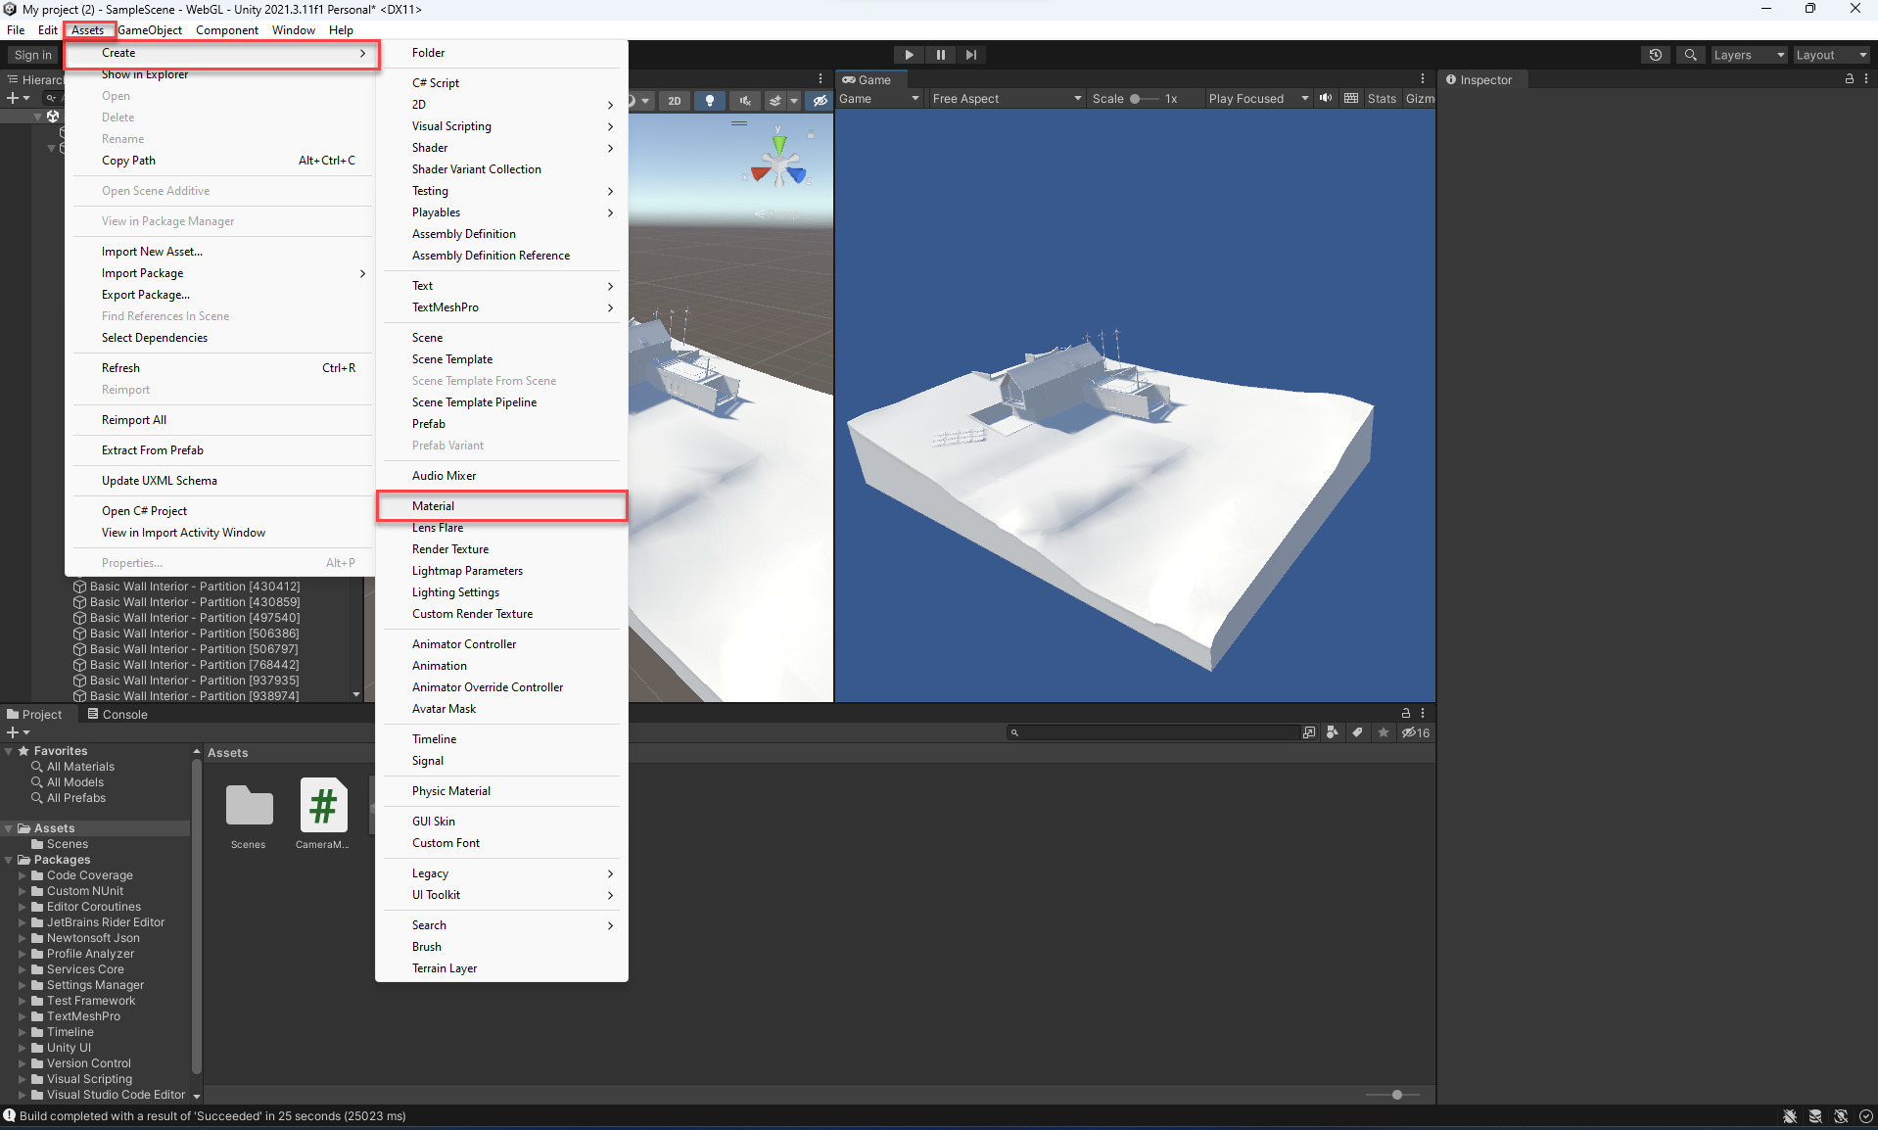Viewport: 1878px width, 1130px height.
Task: Open the Layers dropdown
Action: pyautogui.click(x=1749, y=55)
